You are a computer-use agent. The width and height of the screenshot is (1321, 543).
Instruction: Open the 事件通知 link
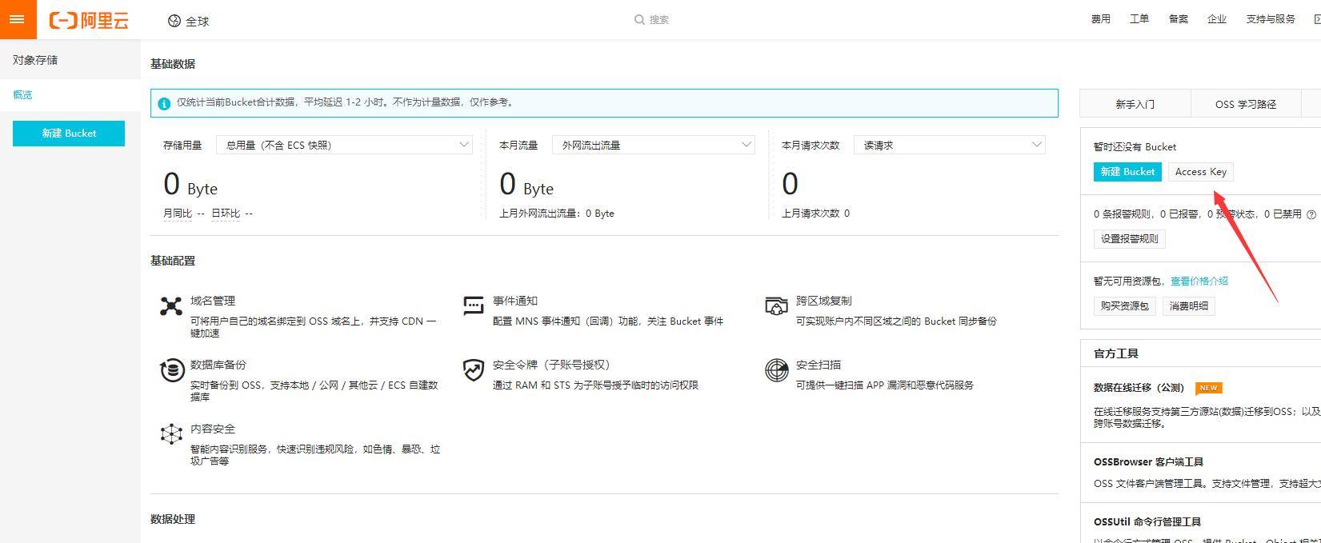coord(515,301)
